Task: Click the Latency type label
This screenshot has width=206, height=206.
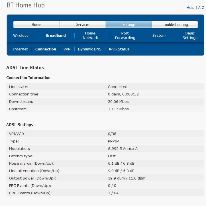Action: (21, 156)
